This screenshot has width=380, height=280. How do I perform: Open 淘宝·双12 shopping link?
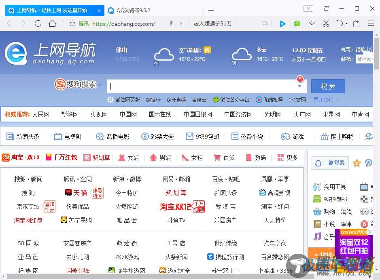(21, 158)
